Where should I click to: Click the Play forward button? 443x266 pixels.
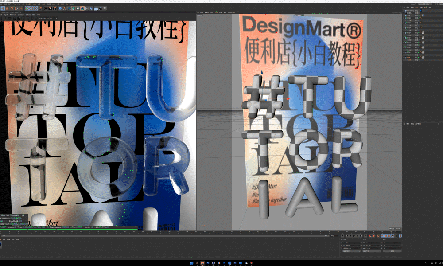coord(354,236)
